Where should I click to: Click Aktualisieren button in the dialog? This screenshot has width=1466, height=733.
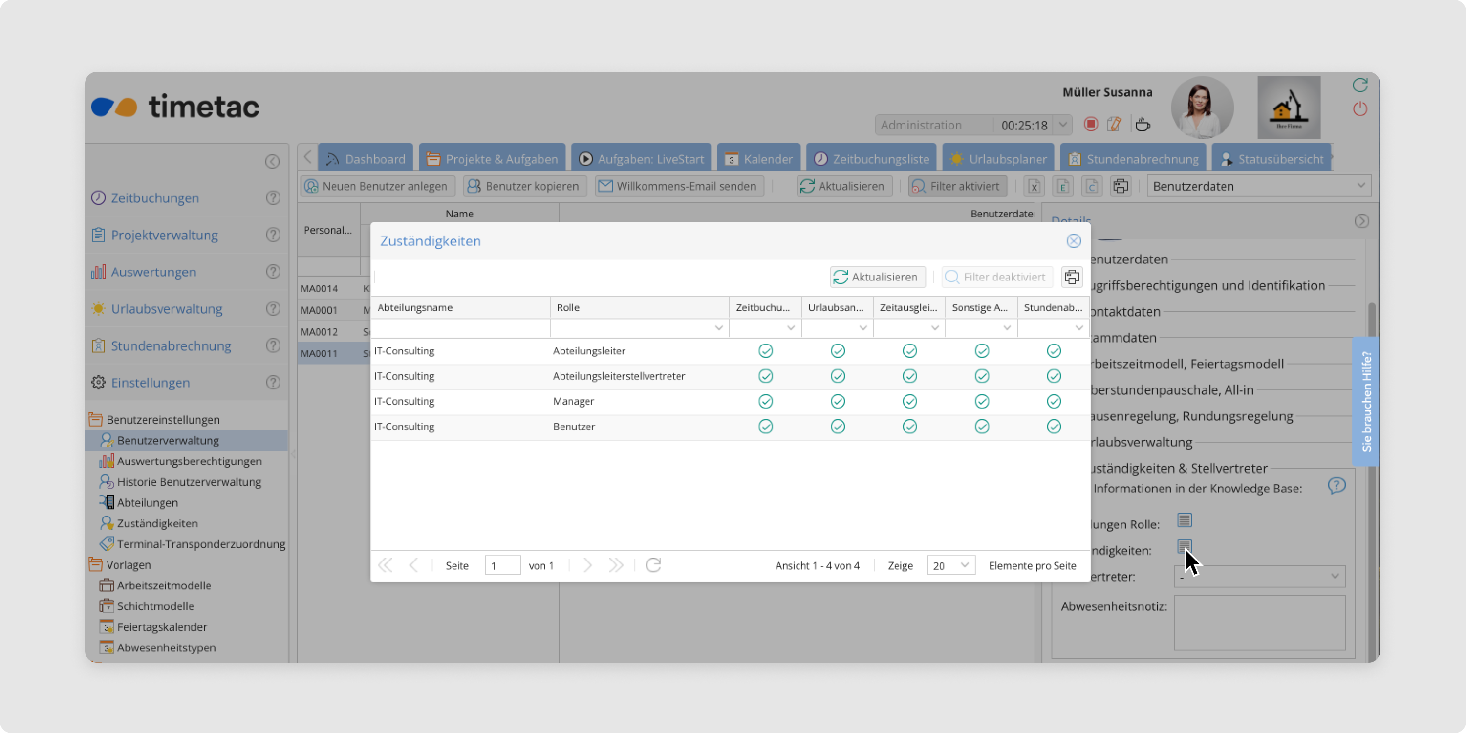tap(877, 277)
